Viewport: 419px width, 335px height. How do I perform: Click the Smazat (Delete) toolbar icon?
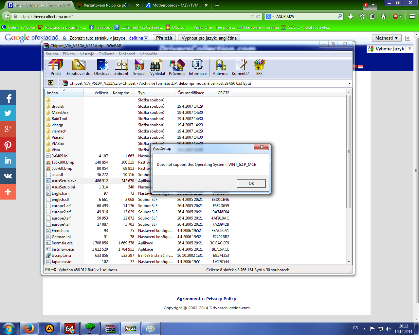click(x=139, y=67)
